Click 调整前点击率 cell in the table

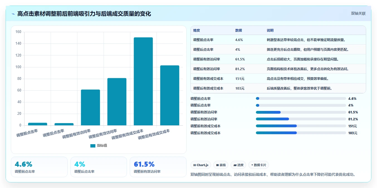pos(203,40)
